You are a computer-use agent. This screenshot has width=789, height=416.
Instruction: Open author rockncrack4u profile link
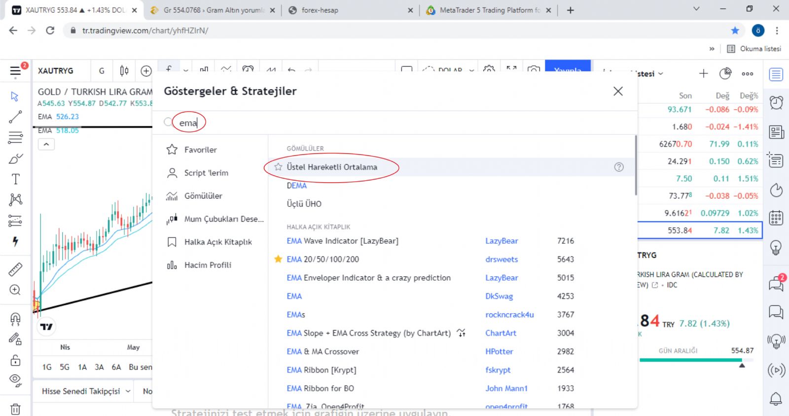coord(509,315)
